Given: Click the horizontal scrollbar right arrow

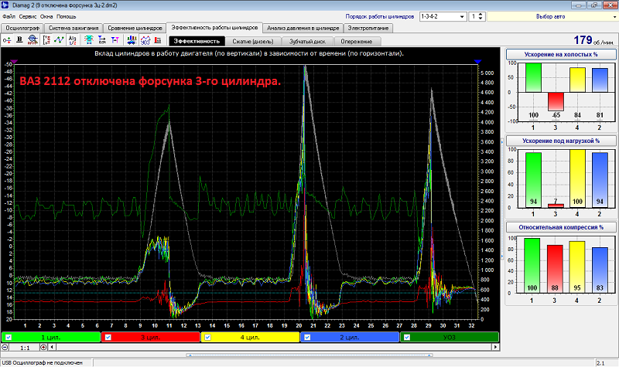Looking at the screenshot, I should [x=495, y=347].
